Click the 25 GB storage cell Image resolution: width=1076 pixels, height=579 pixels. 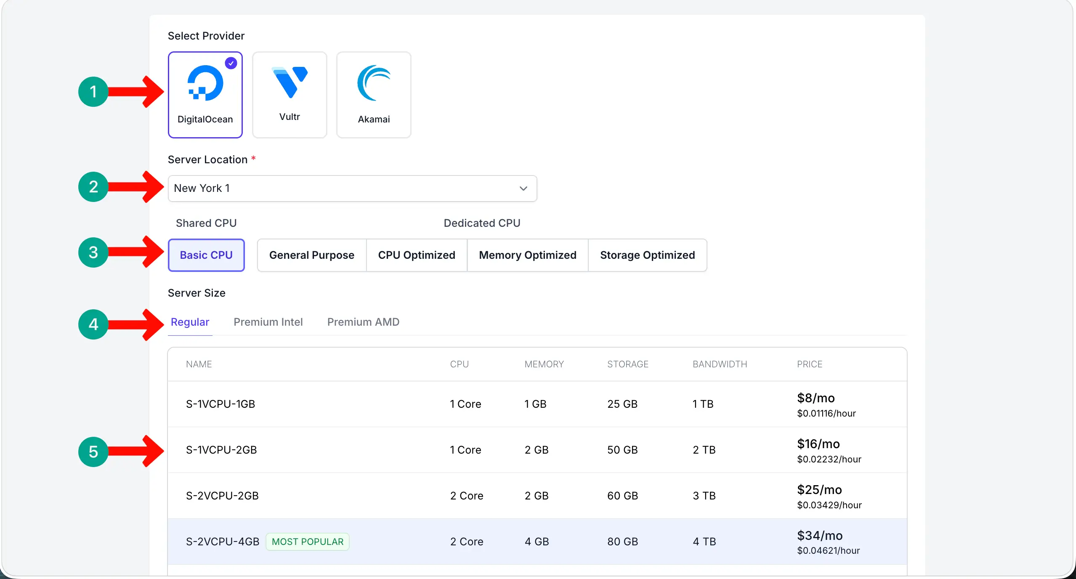[x=622, y=404]
